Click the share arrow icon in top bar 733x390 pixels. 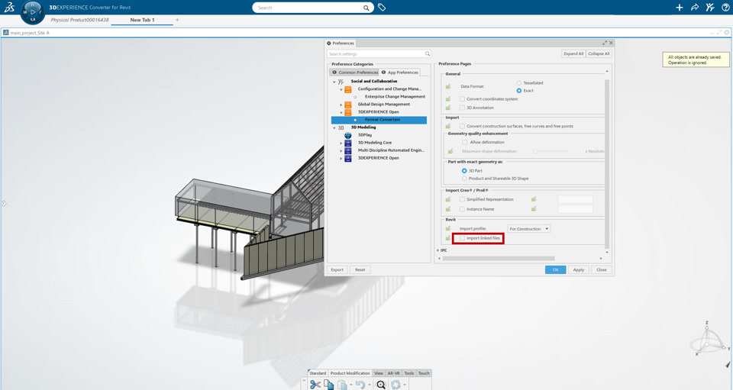pyautogui.click(x=695, y=8)
